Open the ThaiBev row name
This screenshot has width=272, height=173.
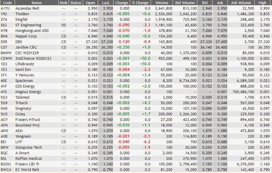point(22,14)
